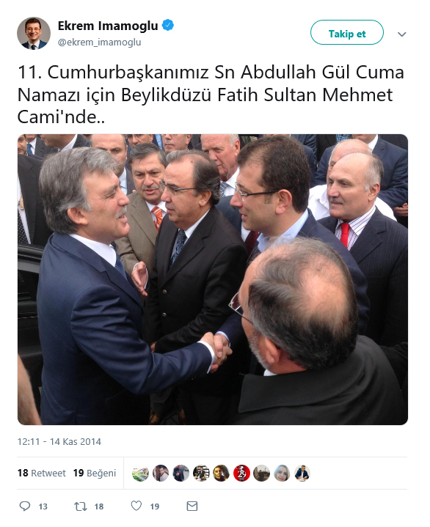Open the handshake photo in the tweet
This screenshot has width=430, height=527.
point(213,279)
